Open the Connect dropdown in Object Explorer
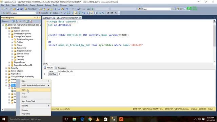The width and height of the screenshot is (217, 122). click(6, 21)
